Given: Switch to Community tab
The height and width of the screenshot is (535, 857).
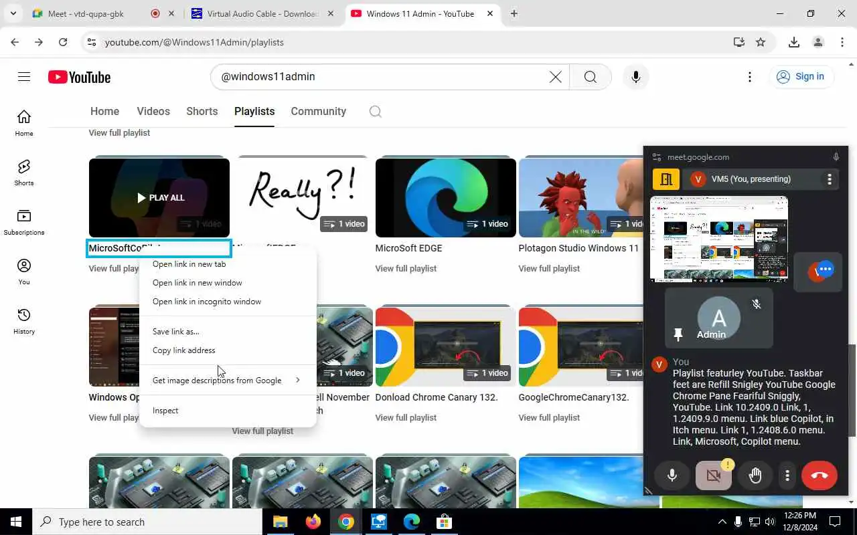Looking at the screenshot, I should coord(318,112).
